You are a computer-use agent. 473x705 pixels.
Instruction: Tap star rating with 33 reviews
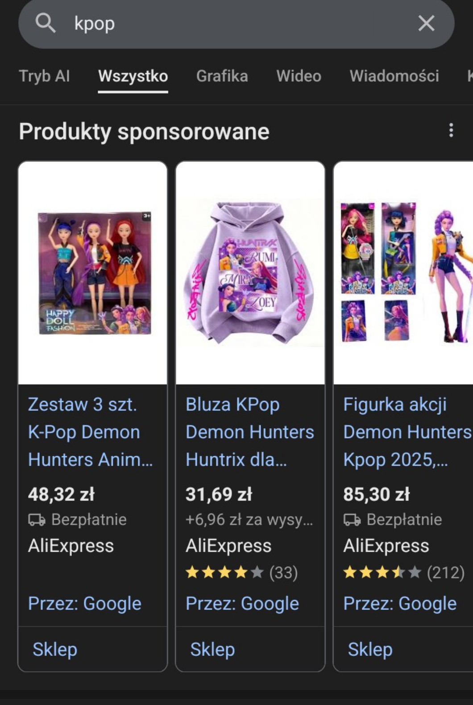coord(241,572)
